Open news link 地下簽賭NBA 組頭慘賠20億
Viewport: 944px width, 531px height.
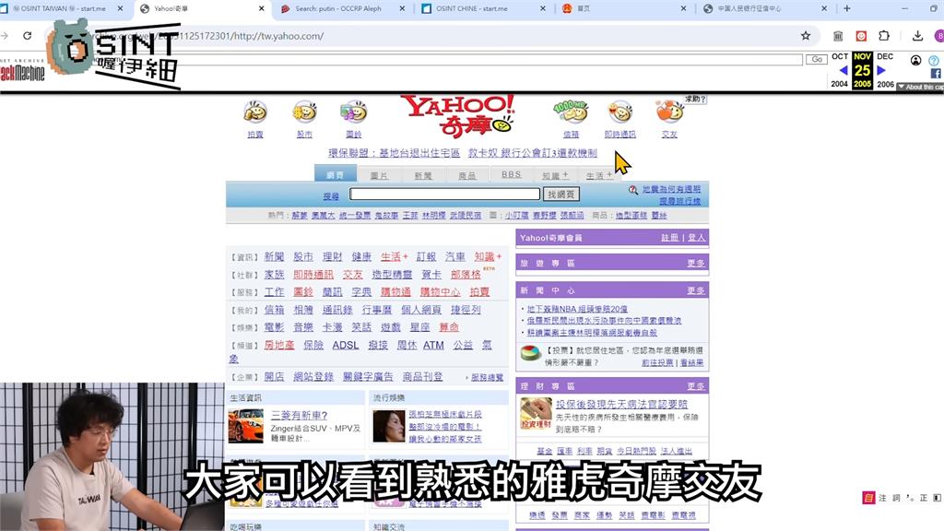[x=577, y=309]
